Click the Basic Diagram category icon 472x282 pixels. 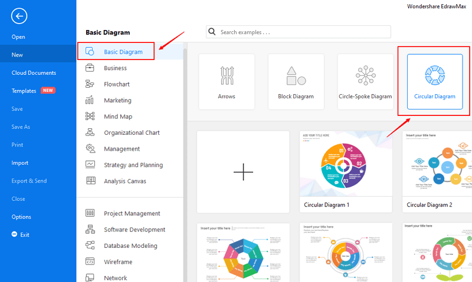(x=90, y=51)
